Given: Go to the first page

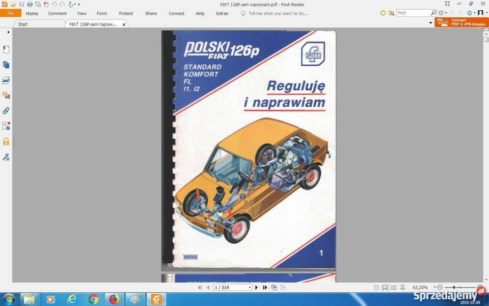Looking at the screenshot, I should pos(200,288).
